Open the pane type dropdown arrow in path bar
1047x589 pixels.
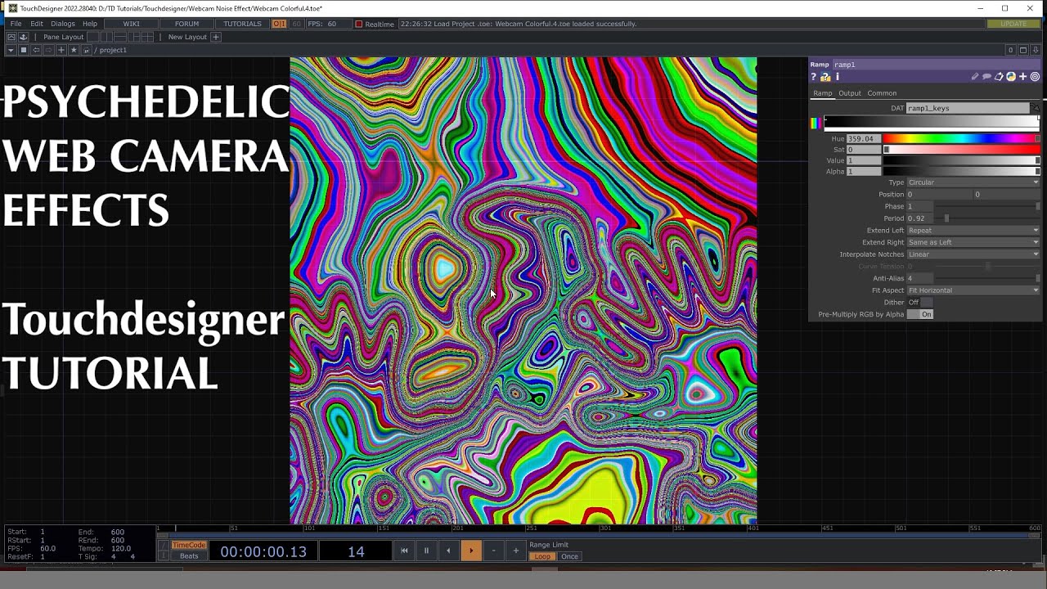point(11,50)
